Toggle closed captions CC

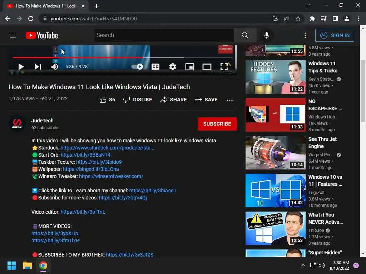155,67
